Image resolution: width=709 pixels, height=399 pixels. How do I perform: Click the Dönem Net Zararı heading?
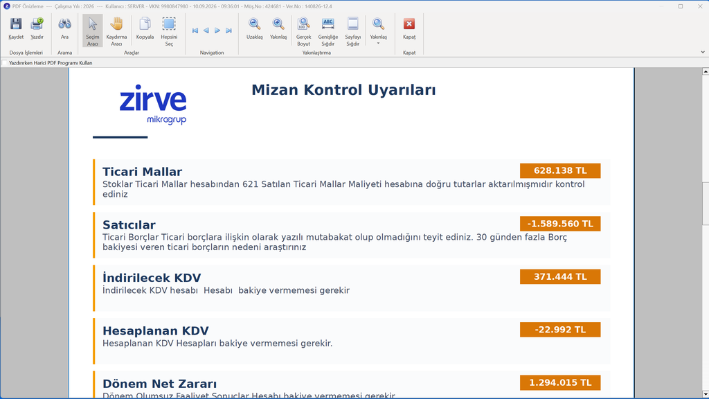click(x=159, y=384)
